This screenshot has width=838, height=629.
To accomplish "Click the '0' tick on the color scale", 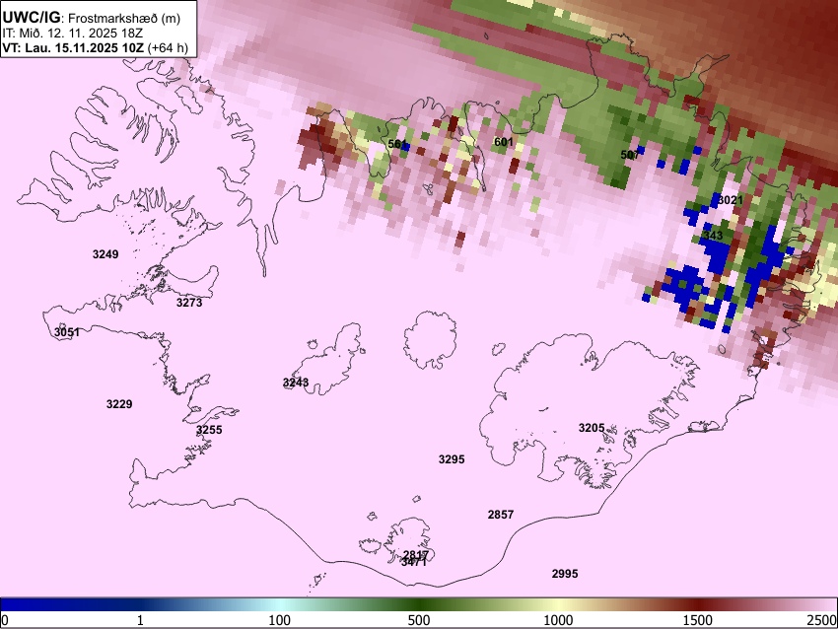I will pyautogui.click(x=5, y=620).
